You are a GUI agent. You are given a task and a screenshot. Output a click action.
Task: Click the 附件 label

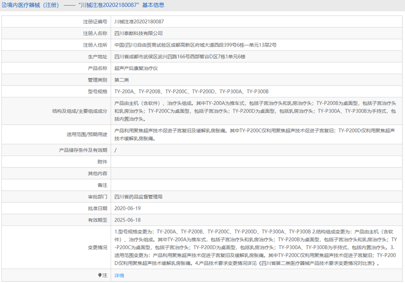click(102, 162)
